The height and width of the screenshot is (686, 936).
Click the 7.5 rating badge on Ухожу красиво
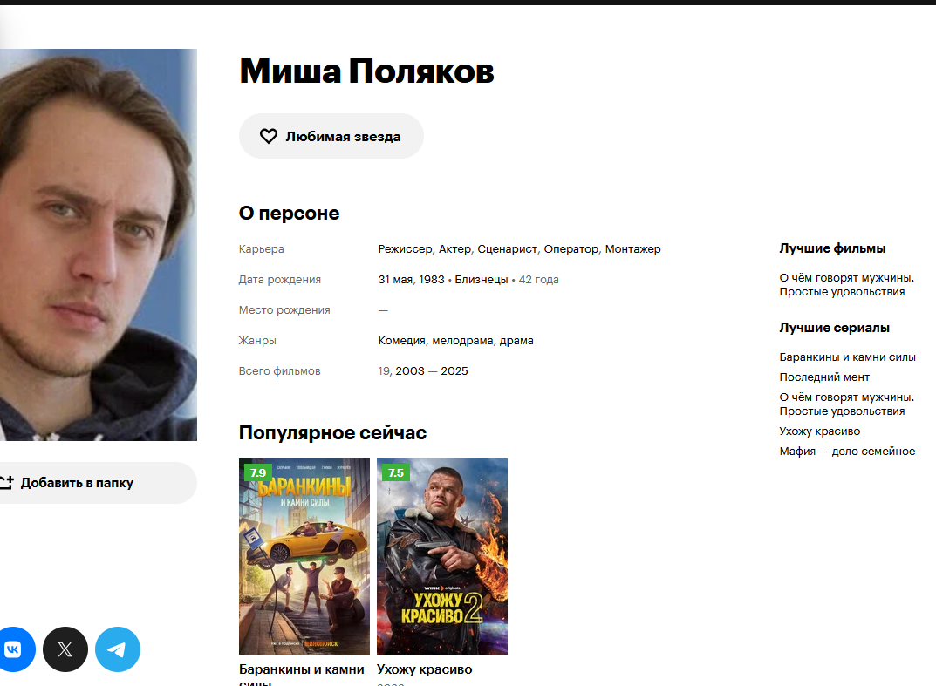tap(396, 472)
